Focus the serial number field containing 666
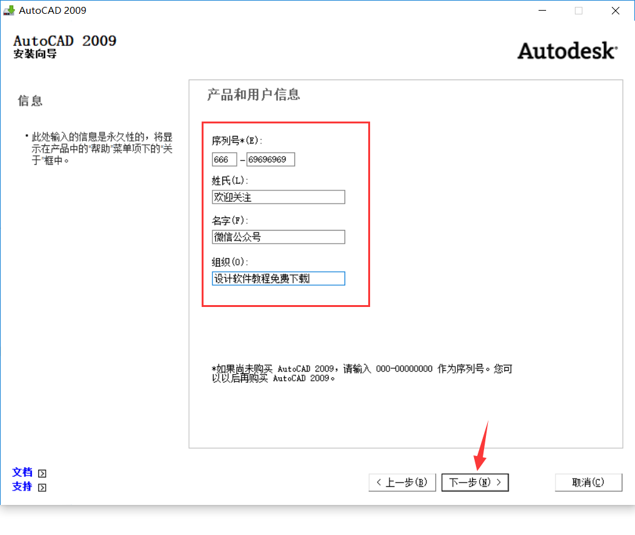This screenshot has height=535, width=635. 224,160
